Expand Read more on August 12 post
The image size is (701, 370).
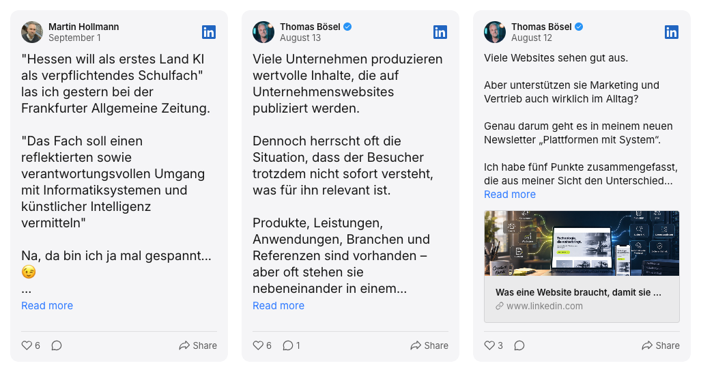510,195
